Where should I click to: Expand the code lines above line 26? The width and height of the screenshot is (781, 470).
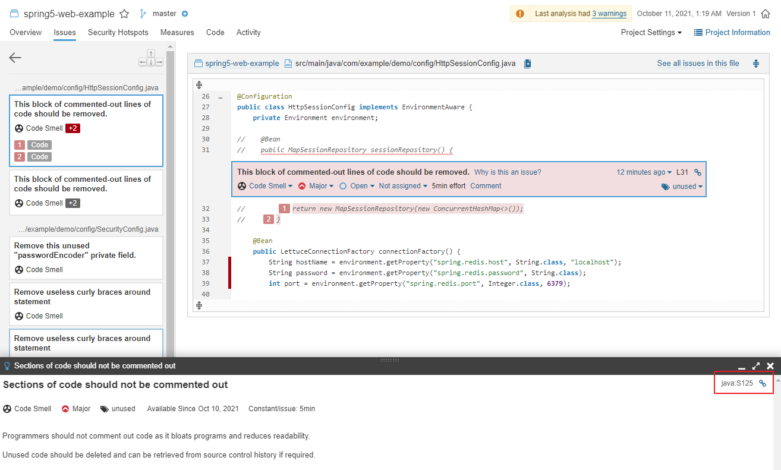pyautogui.click(x=200, y=85)
